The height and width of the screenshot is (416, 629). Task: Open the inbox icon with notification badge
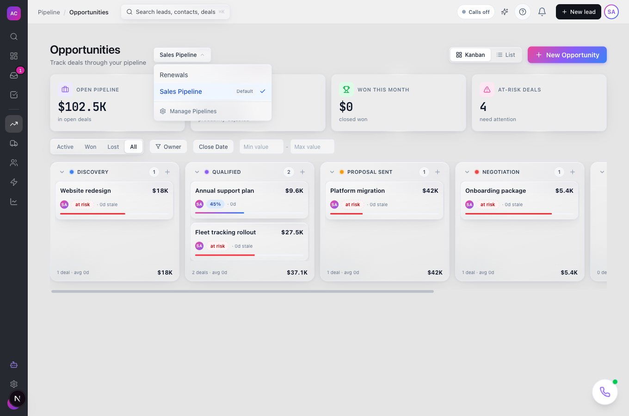pos(14,75)
